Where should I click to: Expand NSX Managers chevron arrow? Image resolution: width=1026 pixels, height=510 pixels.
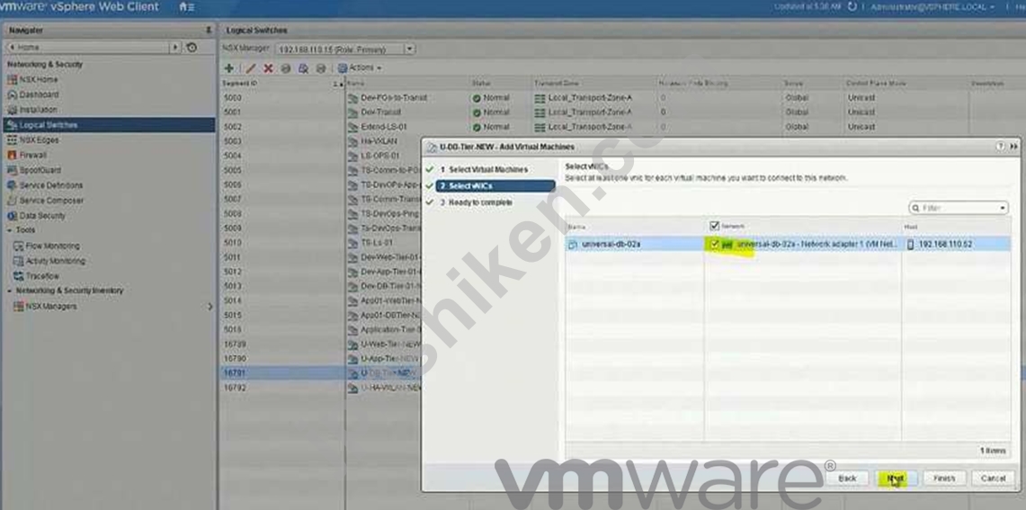pos(210,307)
